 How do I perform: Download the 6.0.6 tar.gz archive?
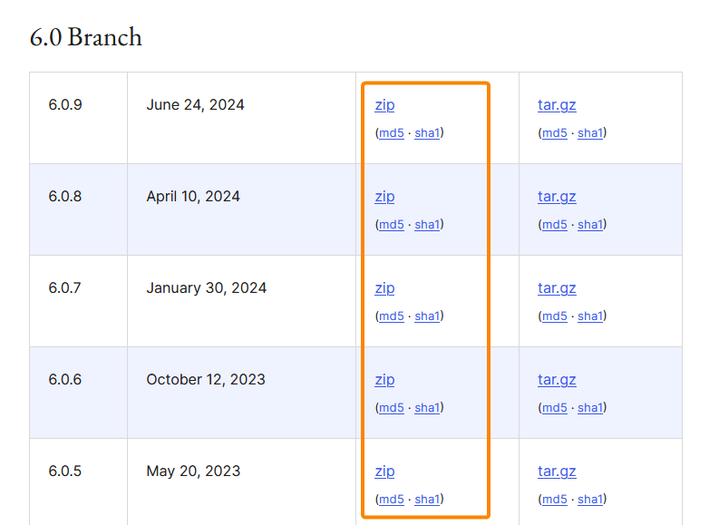pos(557,380)
